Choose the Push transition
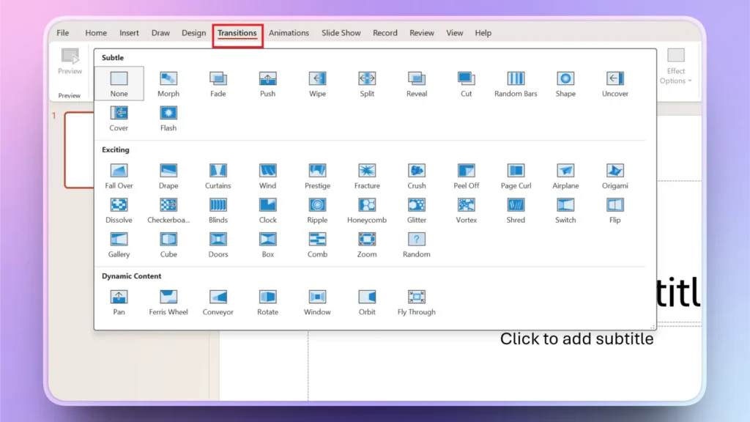 pos(268,84)
